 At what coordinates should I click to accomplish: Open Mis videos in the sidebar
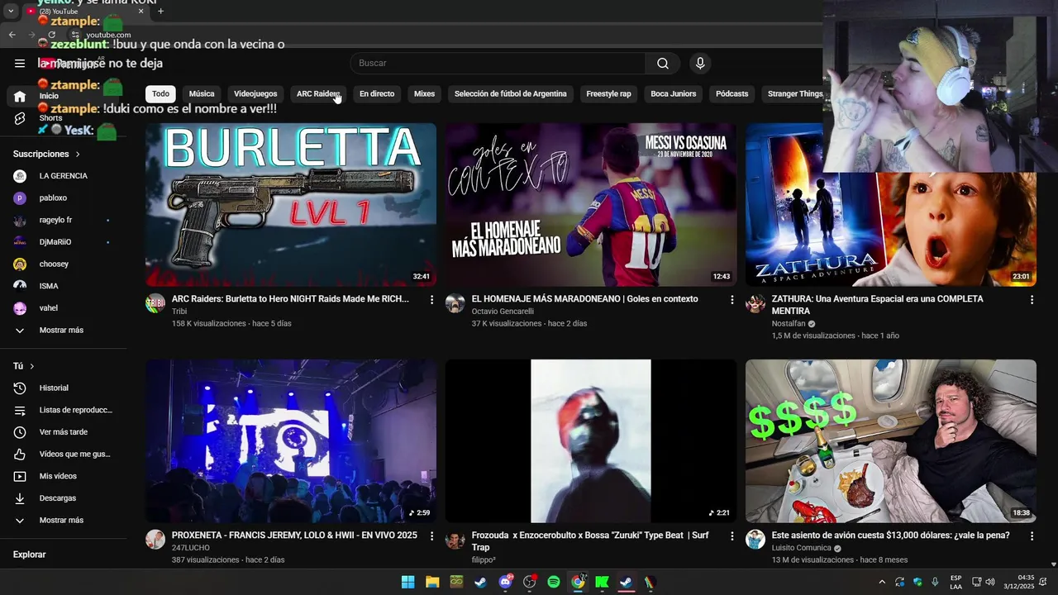point(64,476)
